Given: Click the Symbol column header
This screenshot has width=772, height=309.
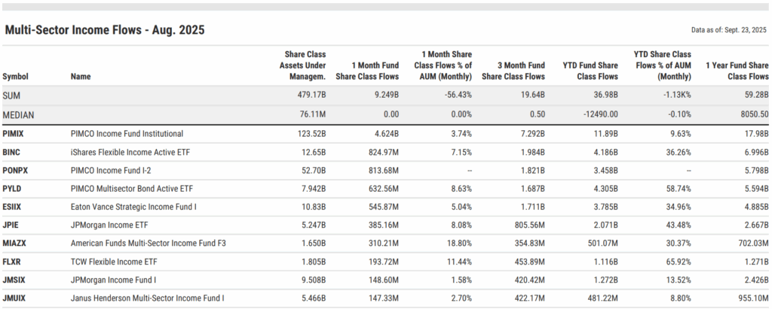Looking at the screenshot, I should pos(15,77).
